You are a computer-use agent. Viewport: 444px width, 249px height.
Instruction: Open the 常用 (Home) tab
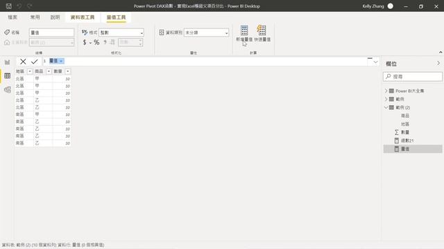click(35, 17)
